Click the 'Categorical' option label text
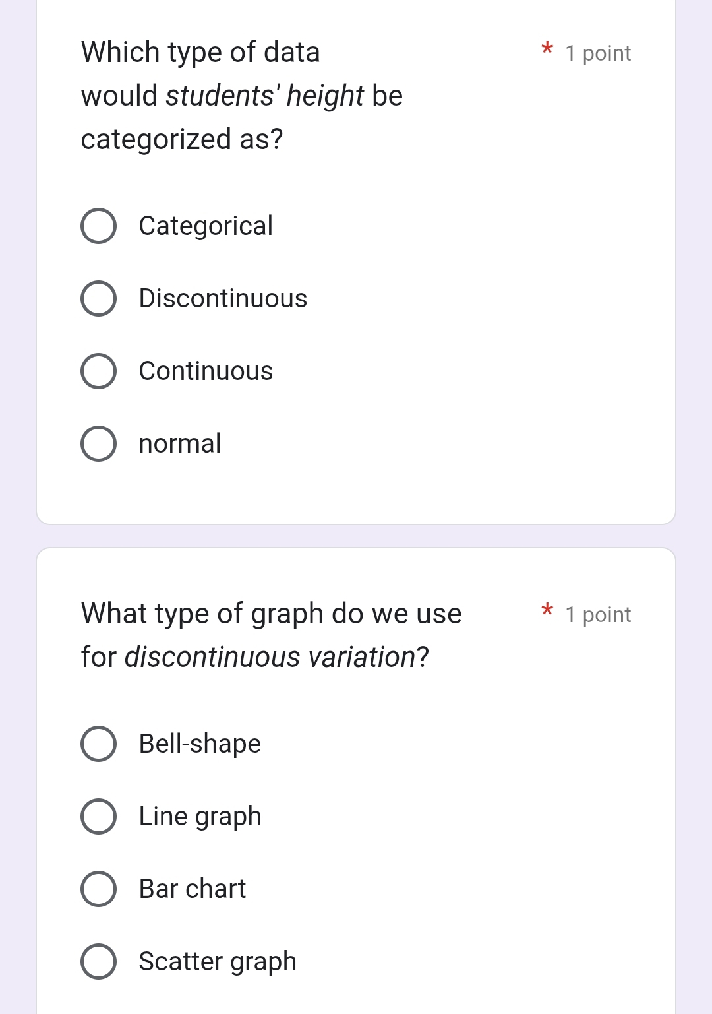The height and width of the screenshot is (1014, 712). click(206, 226)
